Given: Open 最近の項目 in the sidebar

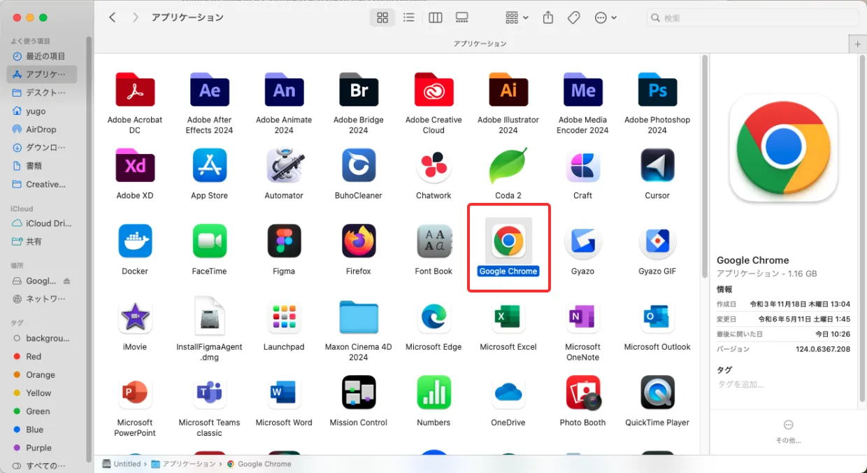Looking at the screenshot, I should pyautogui.click(x=42, y=56).
